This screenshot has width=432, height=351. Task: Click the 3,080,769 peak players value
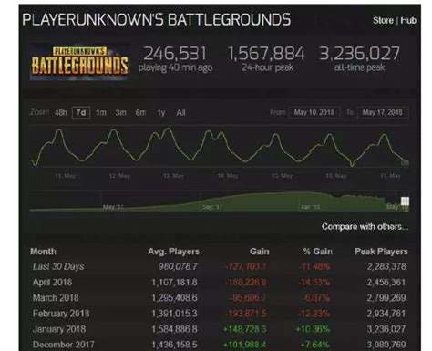(x=386, y=345)
